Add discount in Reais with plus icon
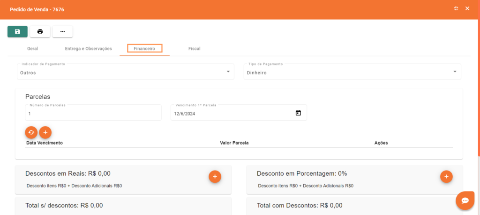 [215, 176]
